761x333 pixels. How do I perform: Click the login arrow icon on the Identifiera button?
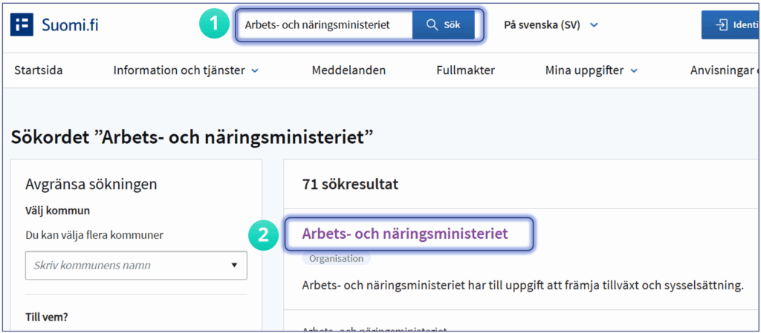(721, 25)
